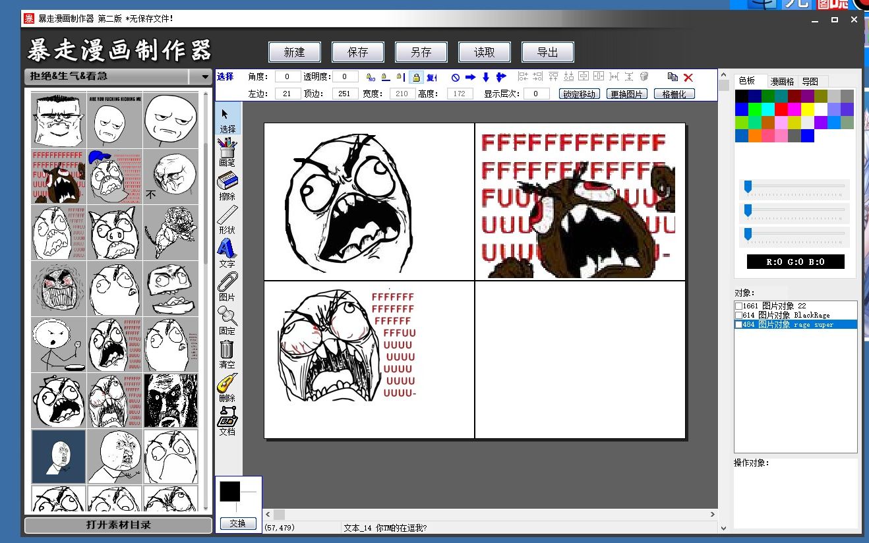
Task: Toggle the highlighted padlock icon
Action: [416, 77]
